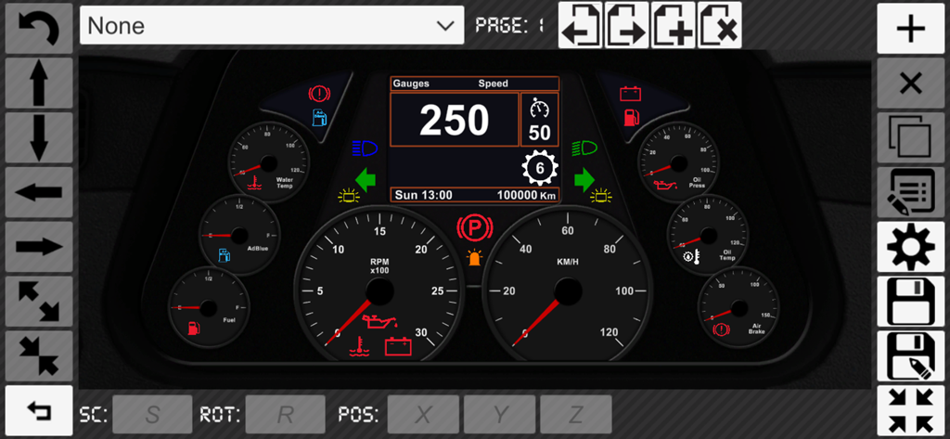The image size is (950, 439).
Task: Select the Oil Temp gauge
Action: pyautogui.click(x=708, y=235)
